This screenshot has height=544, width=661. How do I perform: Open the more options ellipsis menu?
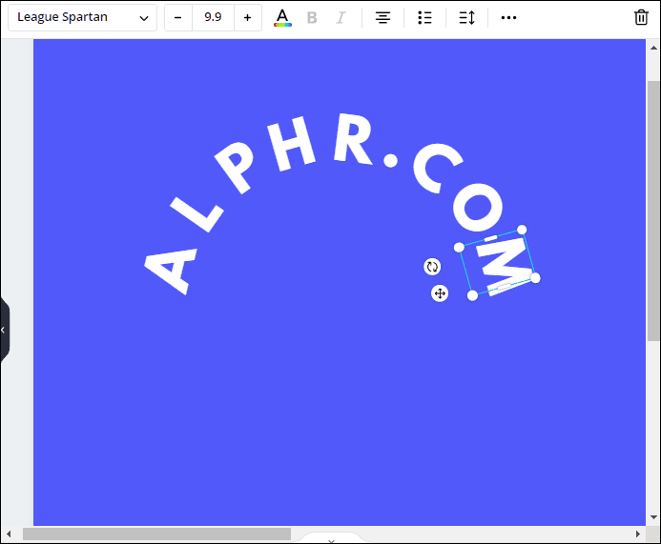click(509, 18)
